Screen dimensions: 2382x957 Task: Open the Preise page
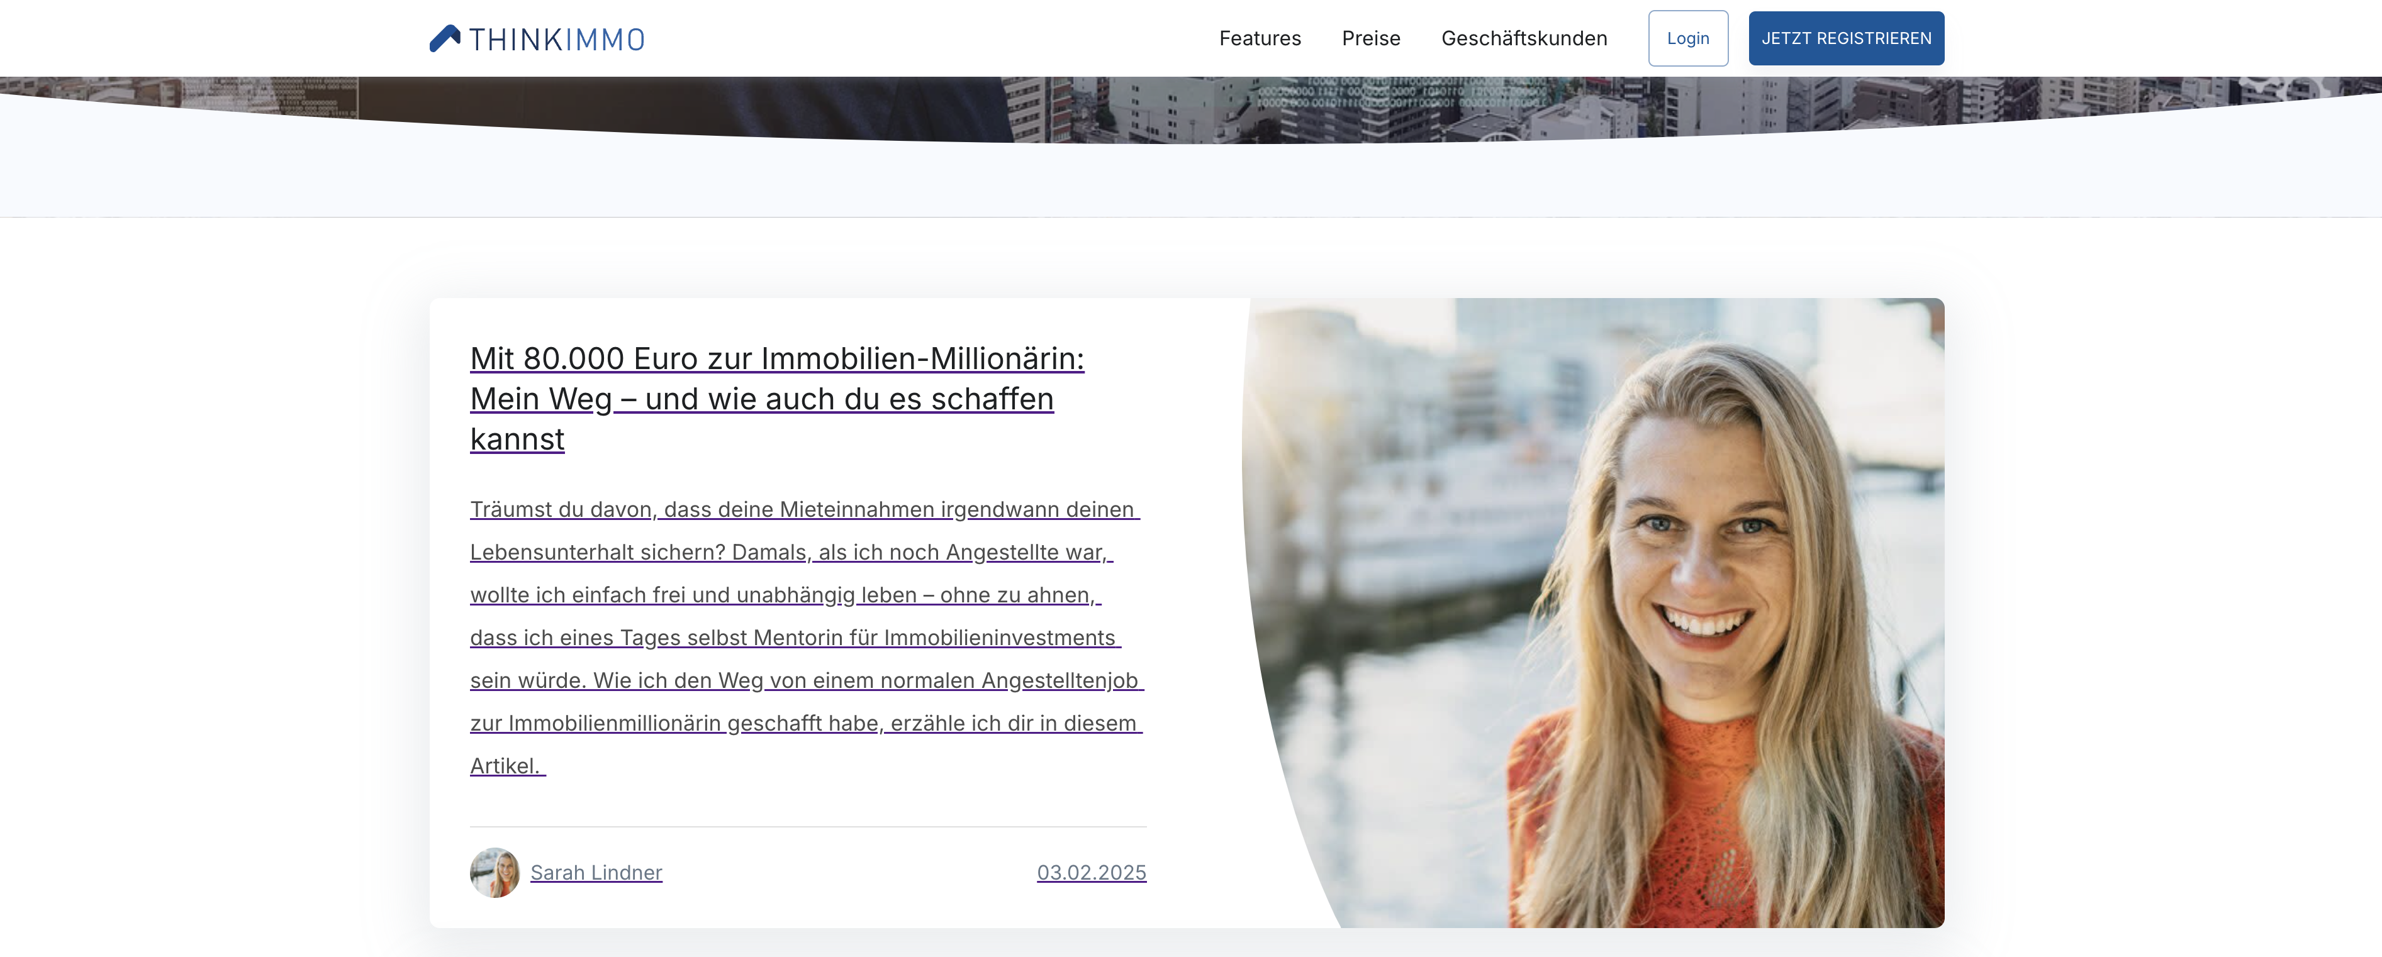(1370, 39)
